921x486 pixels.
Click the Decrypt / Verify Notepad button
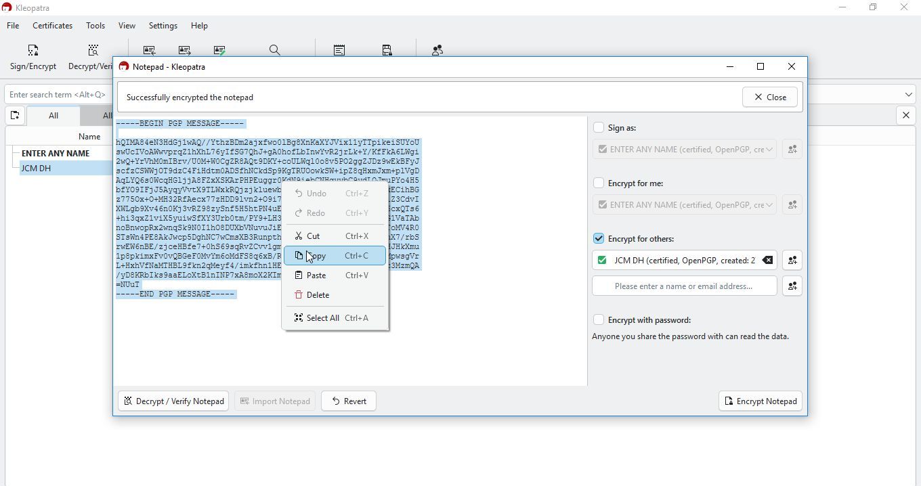click(x=173, y=401)
